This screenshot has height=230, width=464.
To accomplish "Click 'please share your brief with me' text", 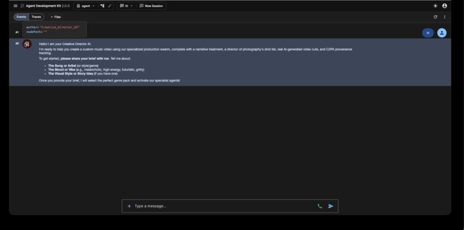I will coord(85,59).
